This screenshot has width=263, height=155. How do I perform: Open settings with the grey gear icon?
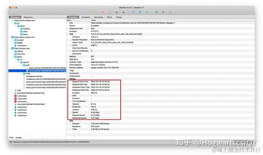point(171,12)
